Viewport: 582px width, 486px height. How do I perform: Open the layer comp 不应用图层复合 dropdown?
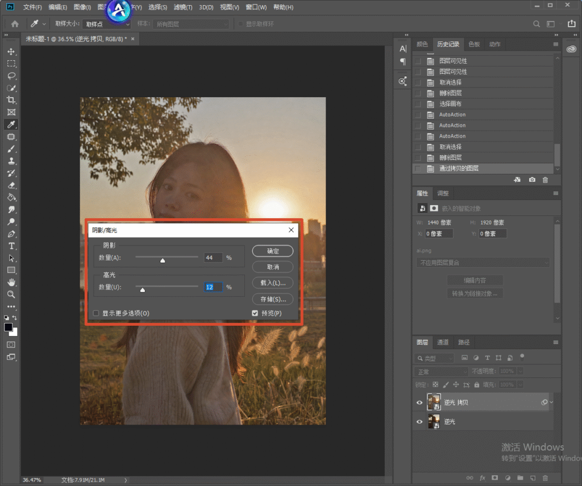pos(483,263)
